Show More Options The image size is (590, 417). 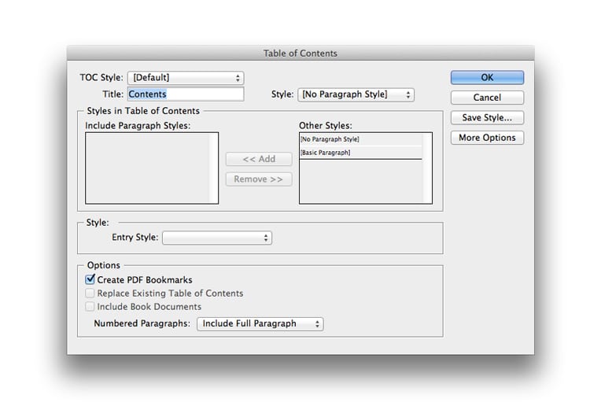(487, 138)
